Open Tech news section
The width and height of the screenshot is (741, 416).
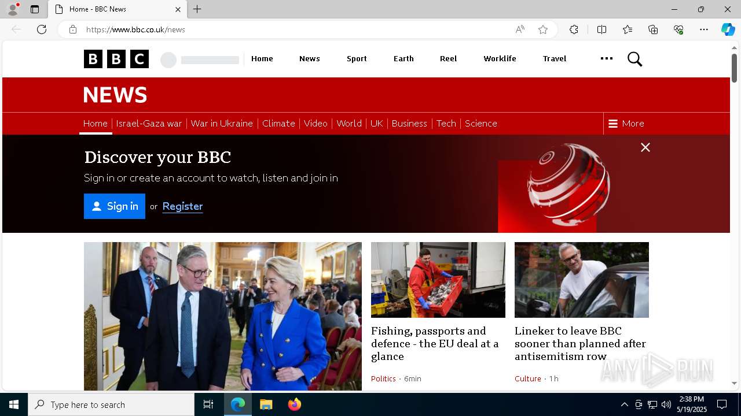pos(446,124)
